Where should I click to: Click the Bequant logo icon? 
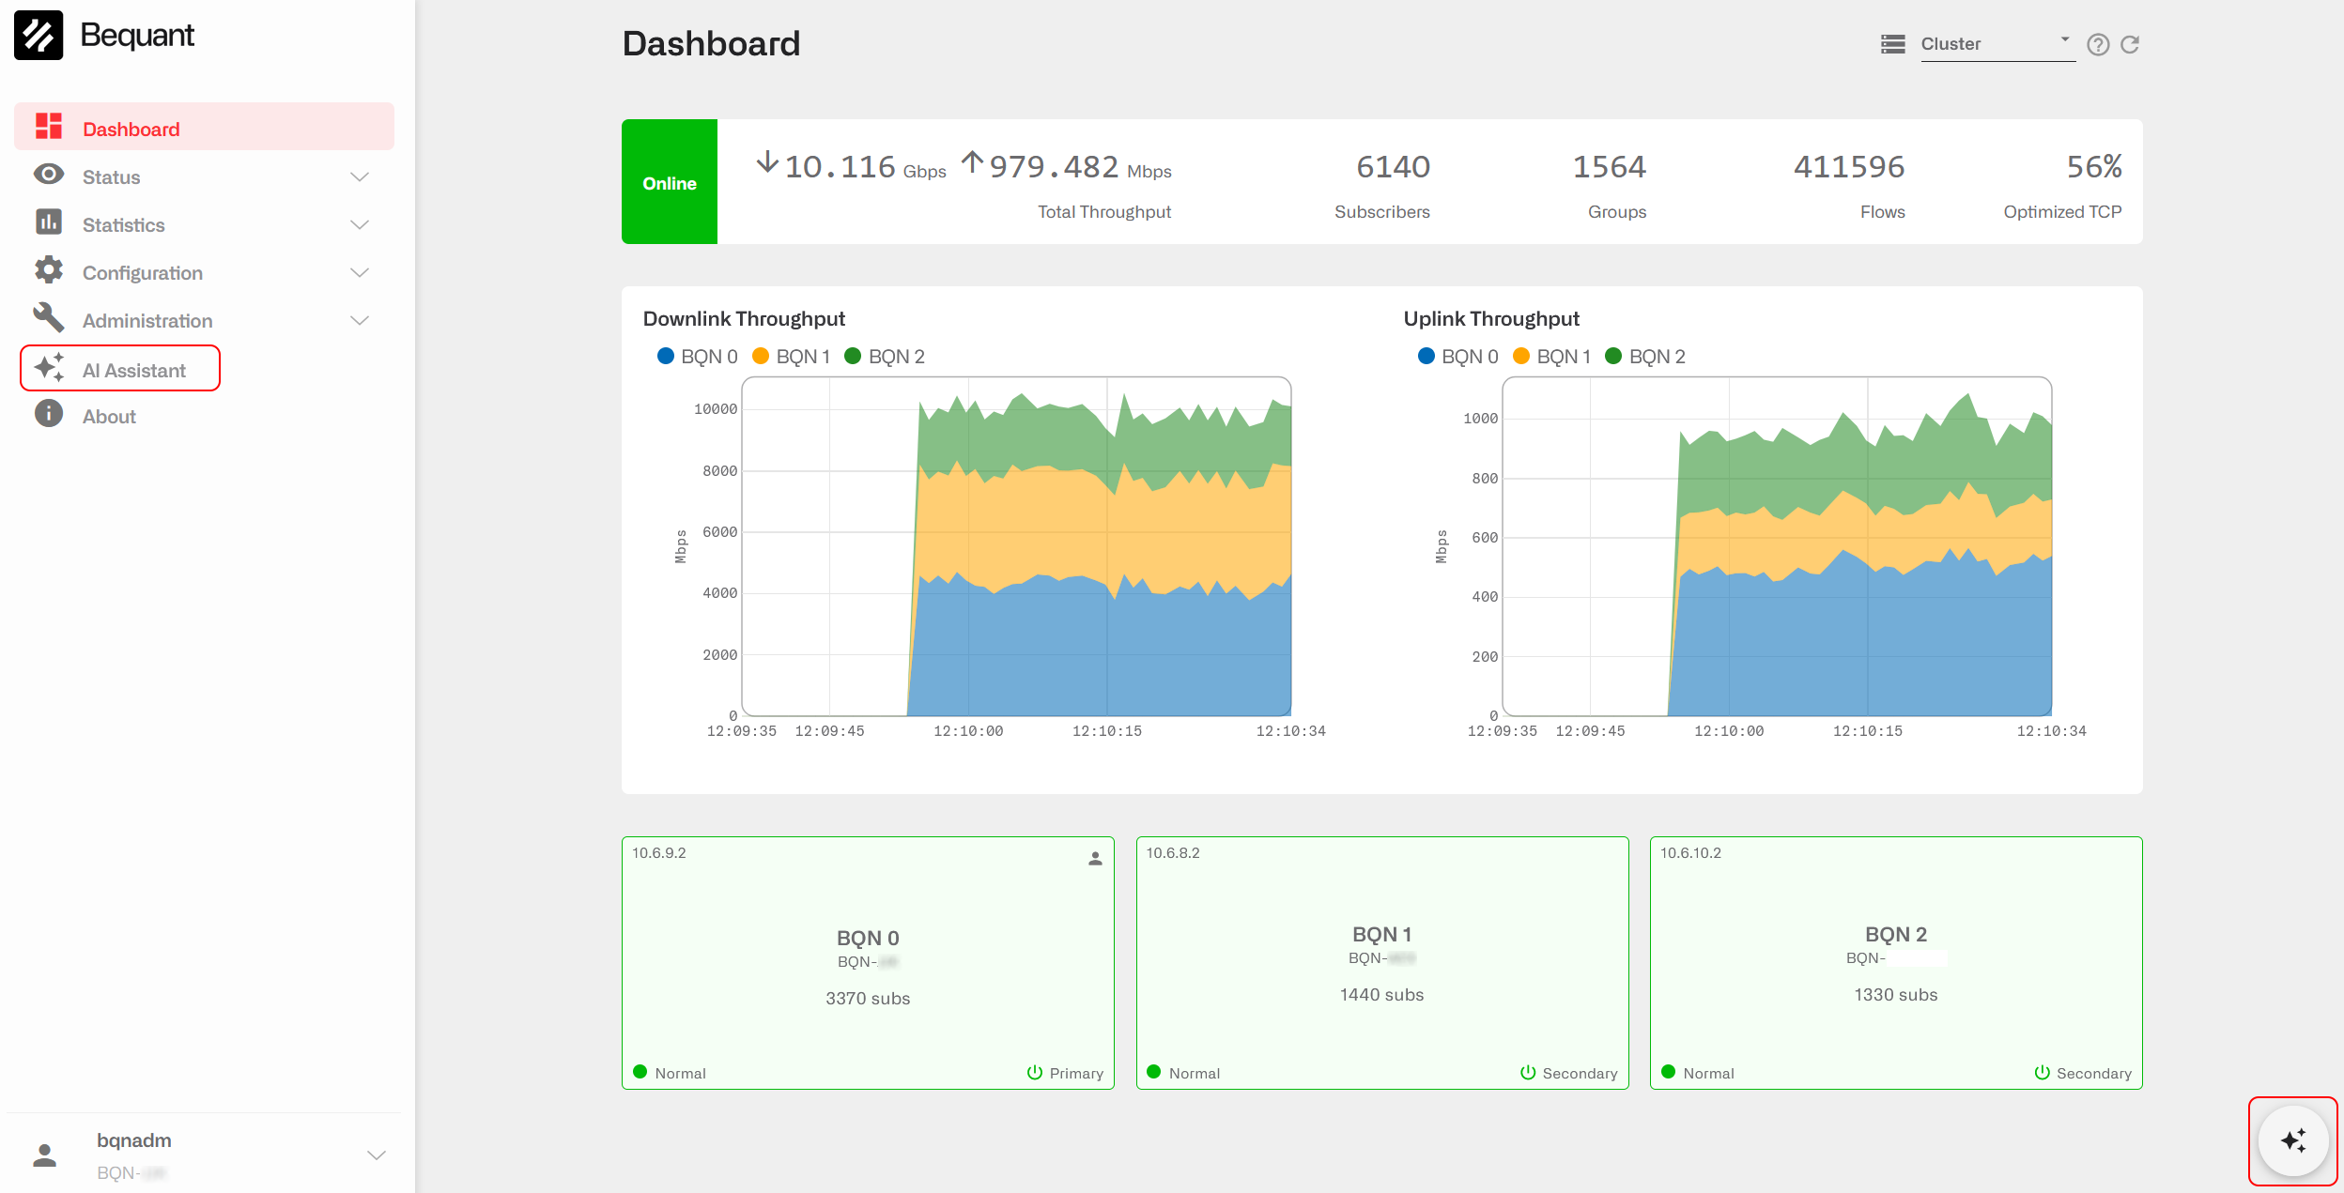(39, 36)
